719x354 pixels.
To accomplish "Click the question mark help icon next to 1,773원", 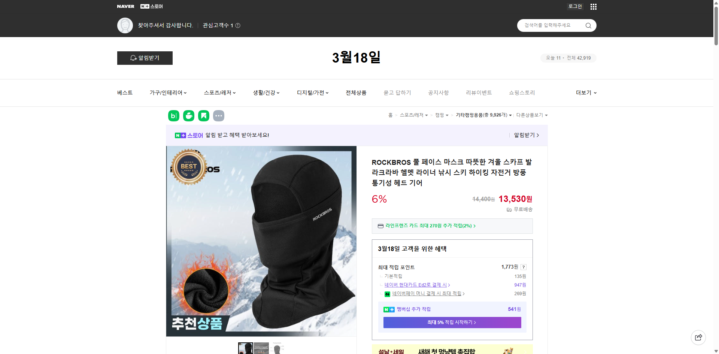I will pyautogui.click(x=524, y=267).
